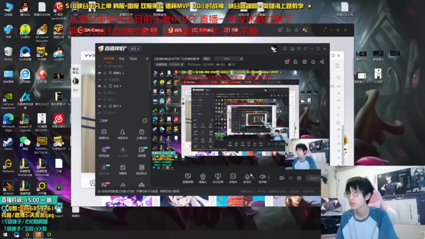The image size is (425, 239).
Task: Switch to the third scene tab
Action: [x=133, y=58]
